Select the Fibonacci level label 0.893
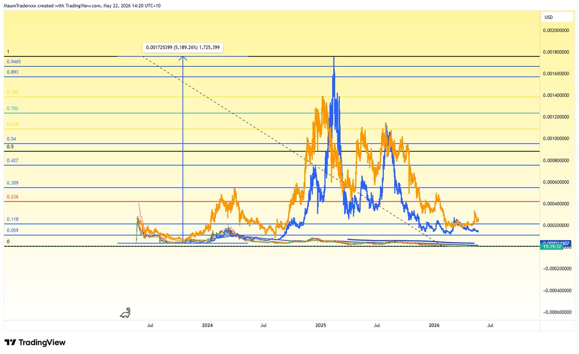 coord(13,72)
